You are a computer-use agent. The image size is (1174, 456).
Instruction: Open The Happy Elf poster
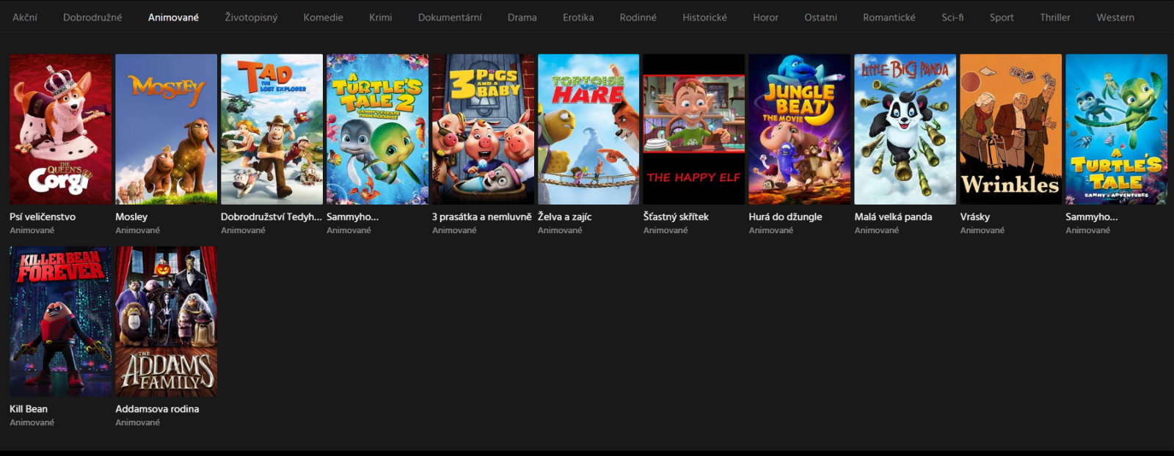[x=694, y=129]
